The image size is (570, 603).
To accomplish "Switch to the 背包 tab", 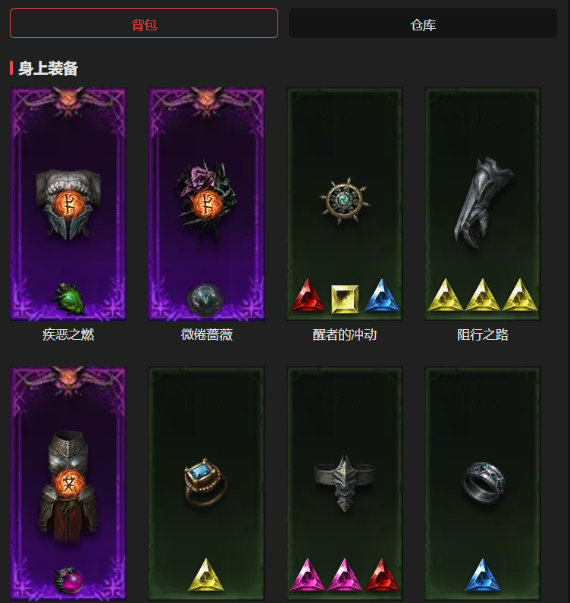I will (x=144, y=23).
